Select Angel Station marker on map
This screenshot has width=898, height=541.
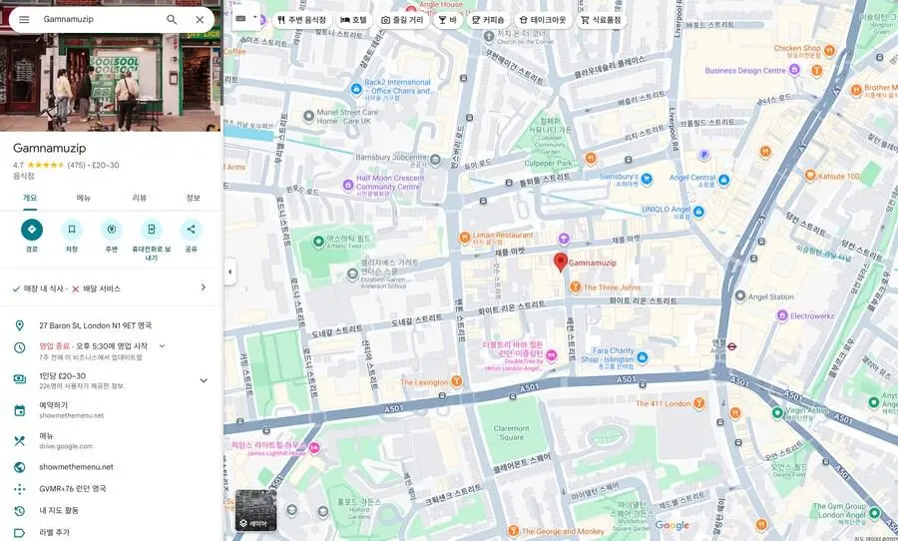pos(740,296)
